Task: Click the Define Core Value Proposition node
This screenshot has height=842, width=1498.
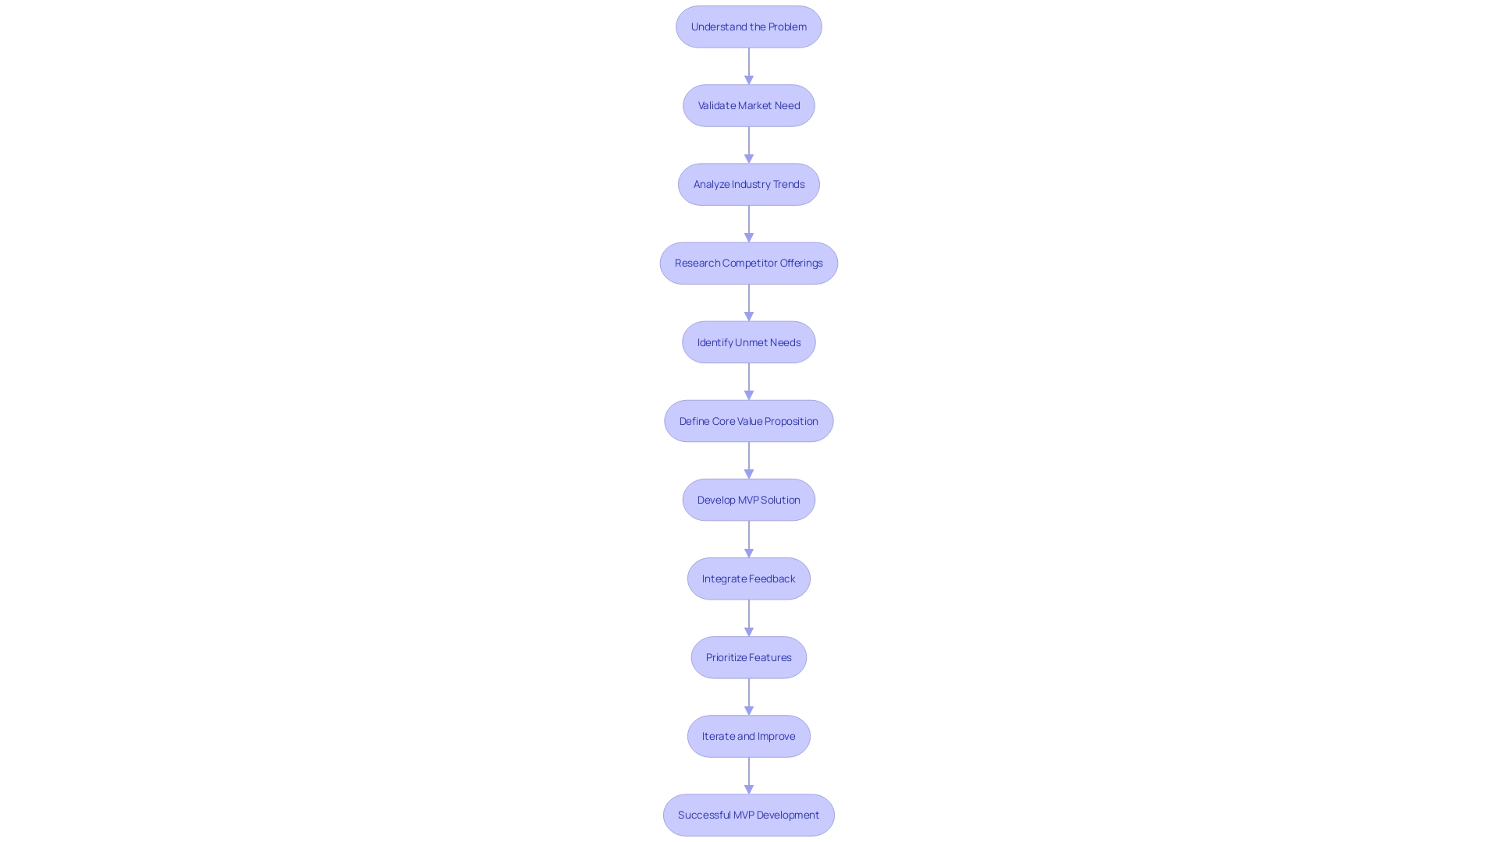Action: click(749, 420)
